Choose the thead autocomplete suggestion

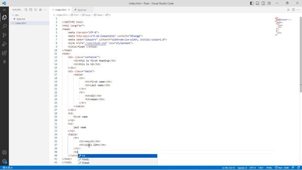pos(117,163)
